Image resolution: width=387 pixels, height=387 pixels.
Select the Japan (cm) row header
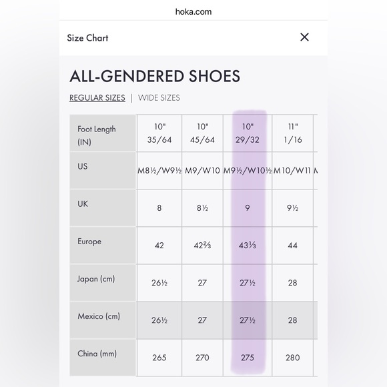103,283
